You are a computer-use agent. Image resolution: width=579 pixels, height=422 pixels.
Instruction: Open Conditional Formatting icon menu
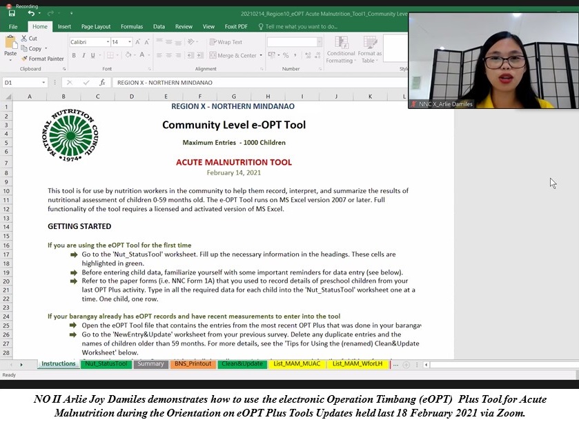click(340, 48)
